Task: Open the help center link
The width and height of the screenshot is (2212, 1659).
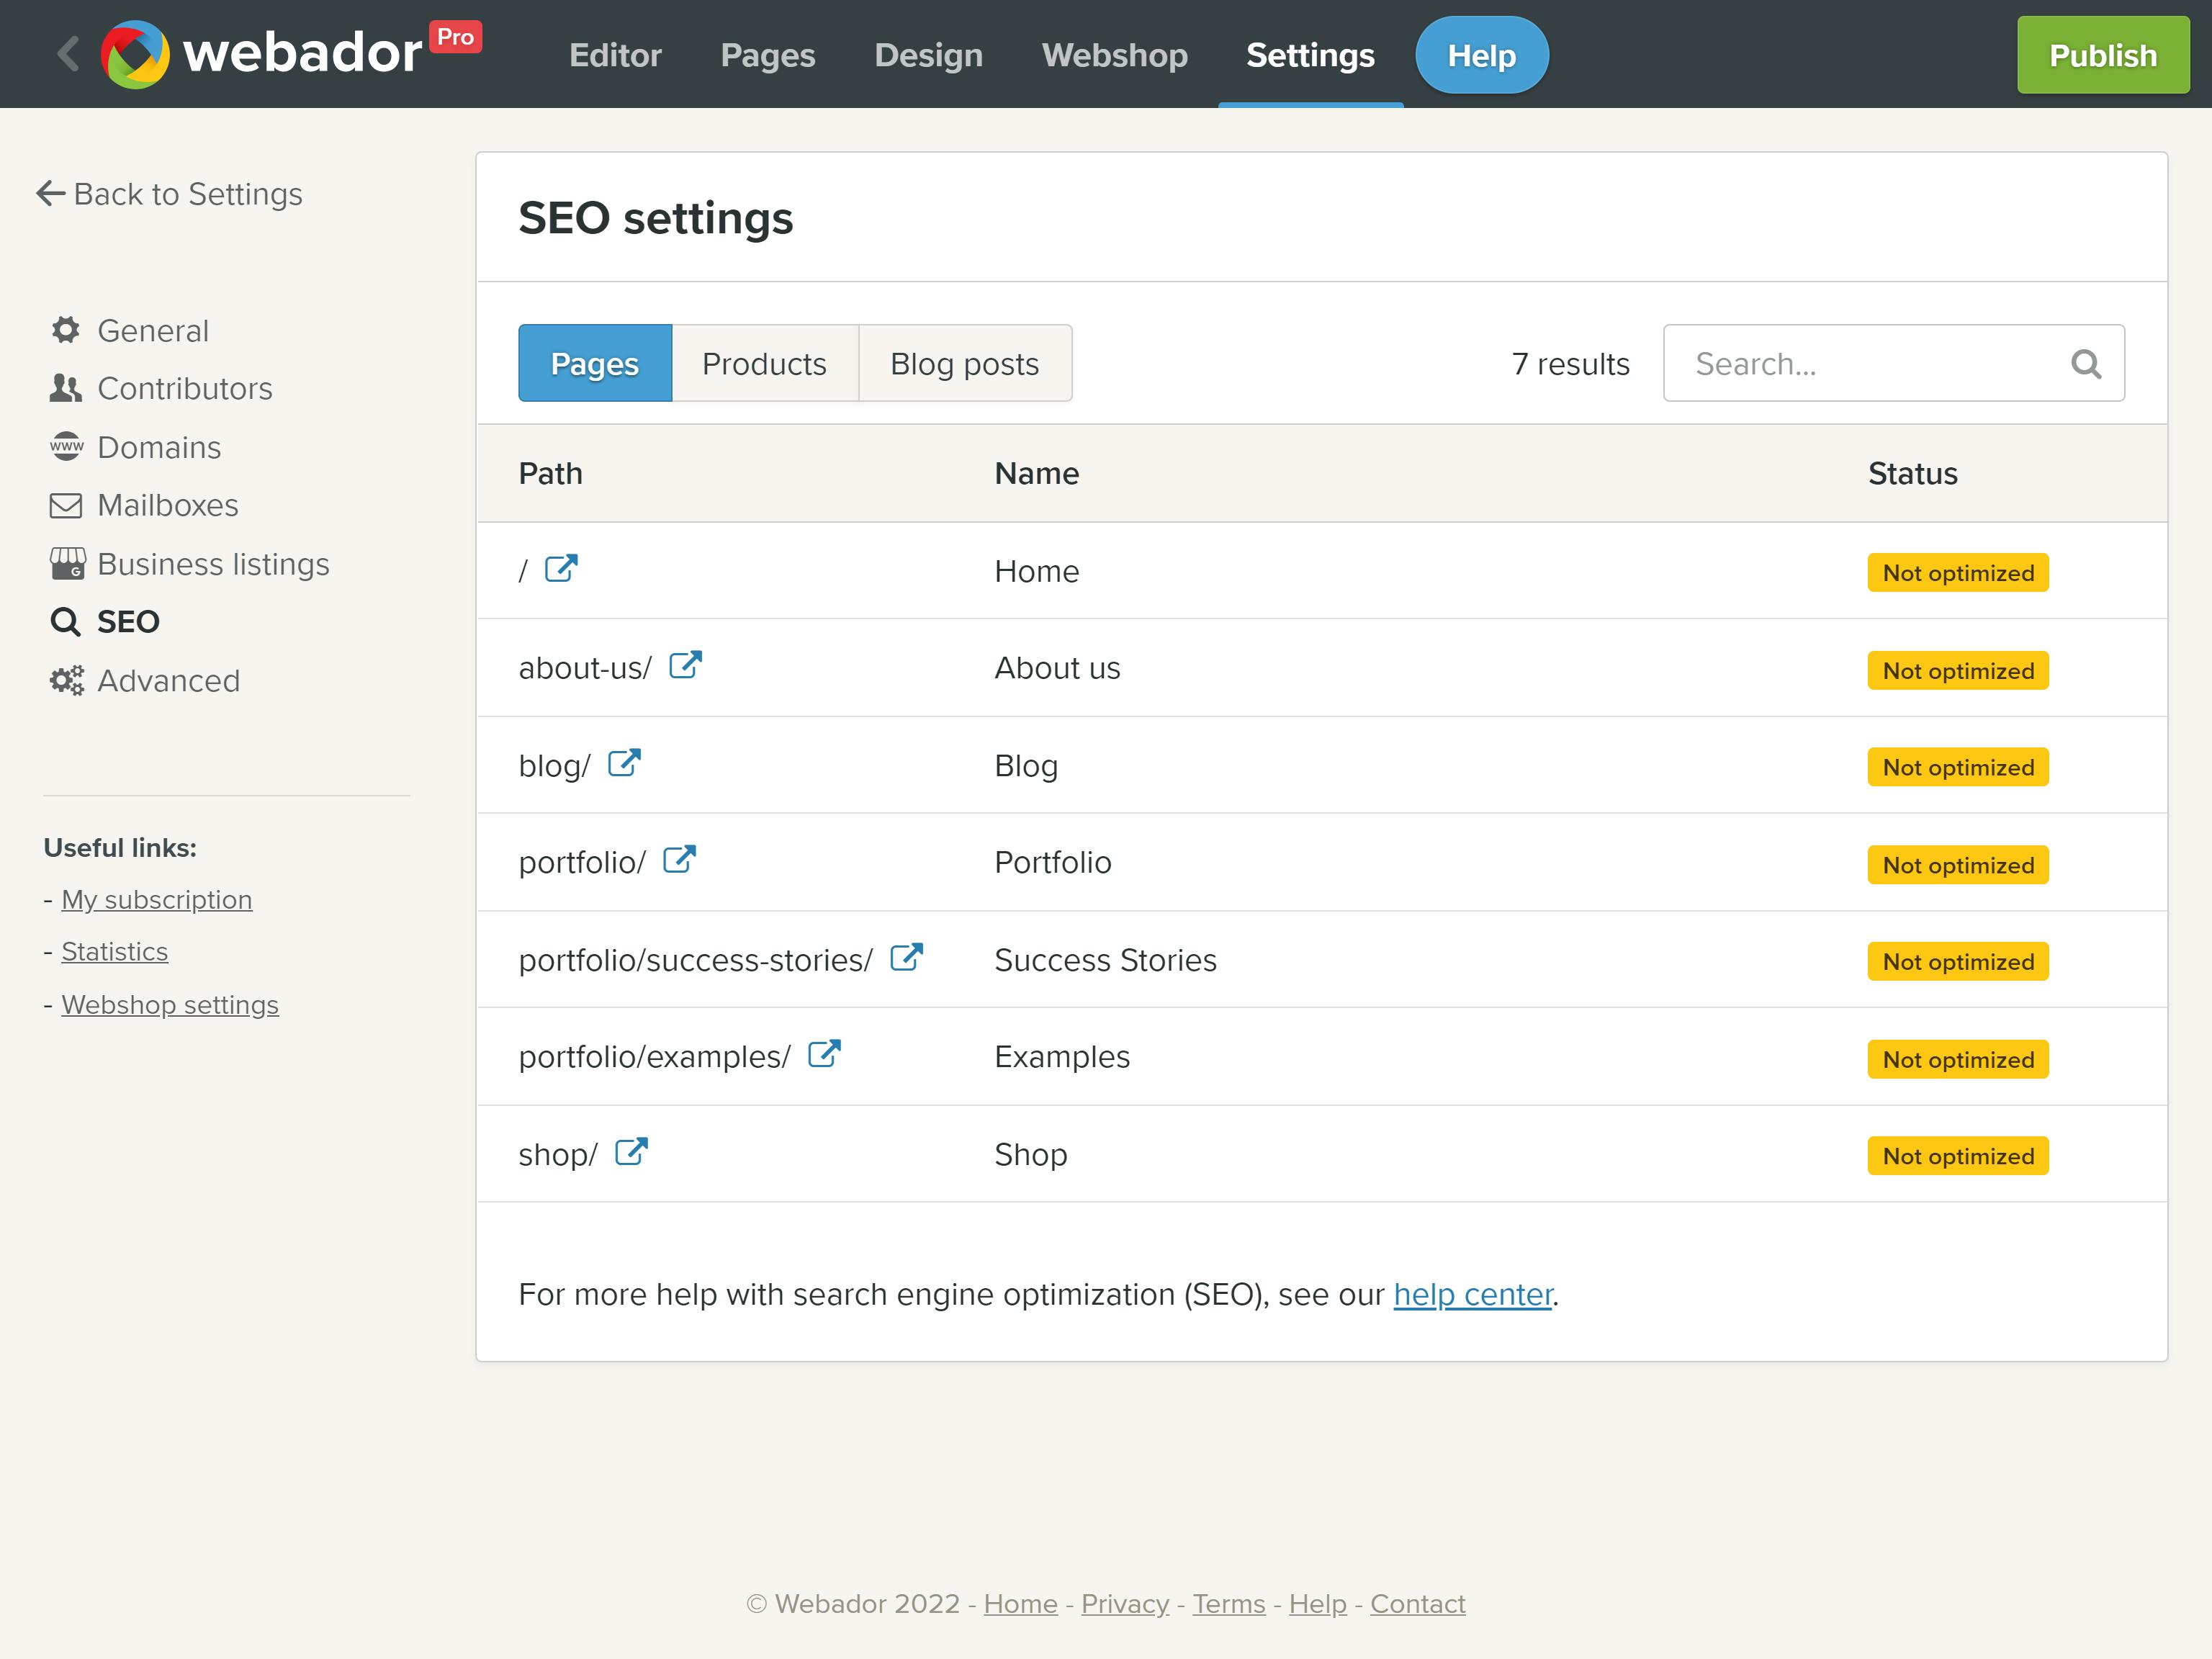Action: [1472, 1293]
